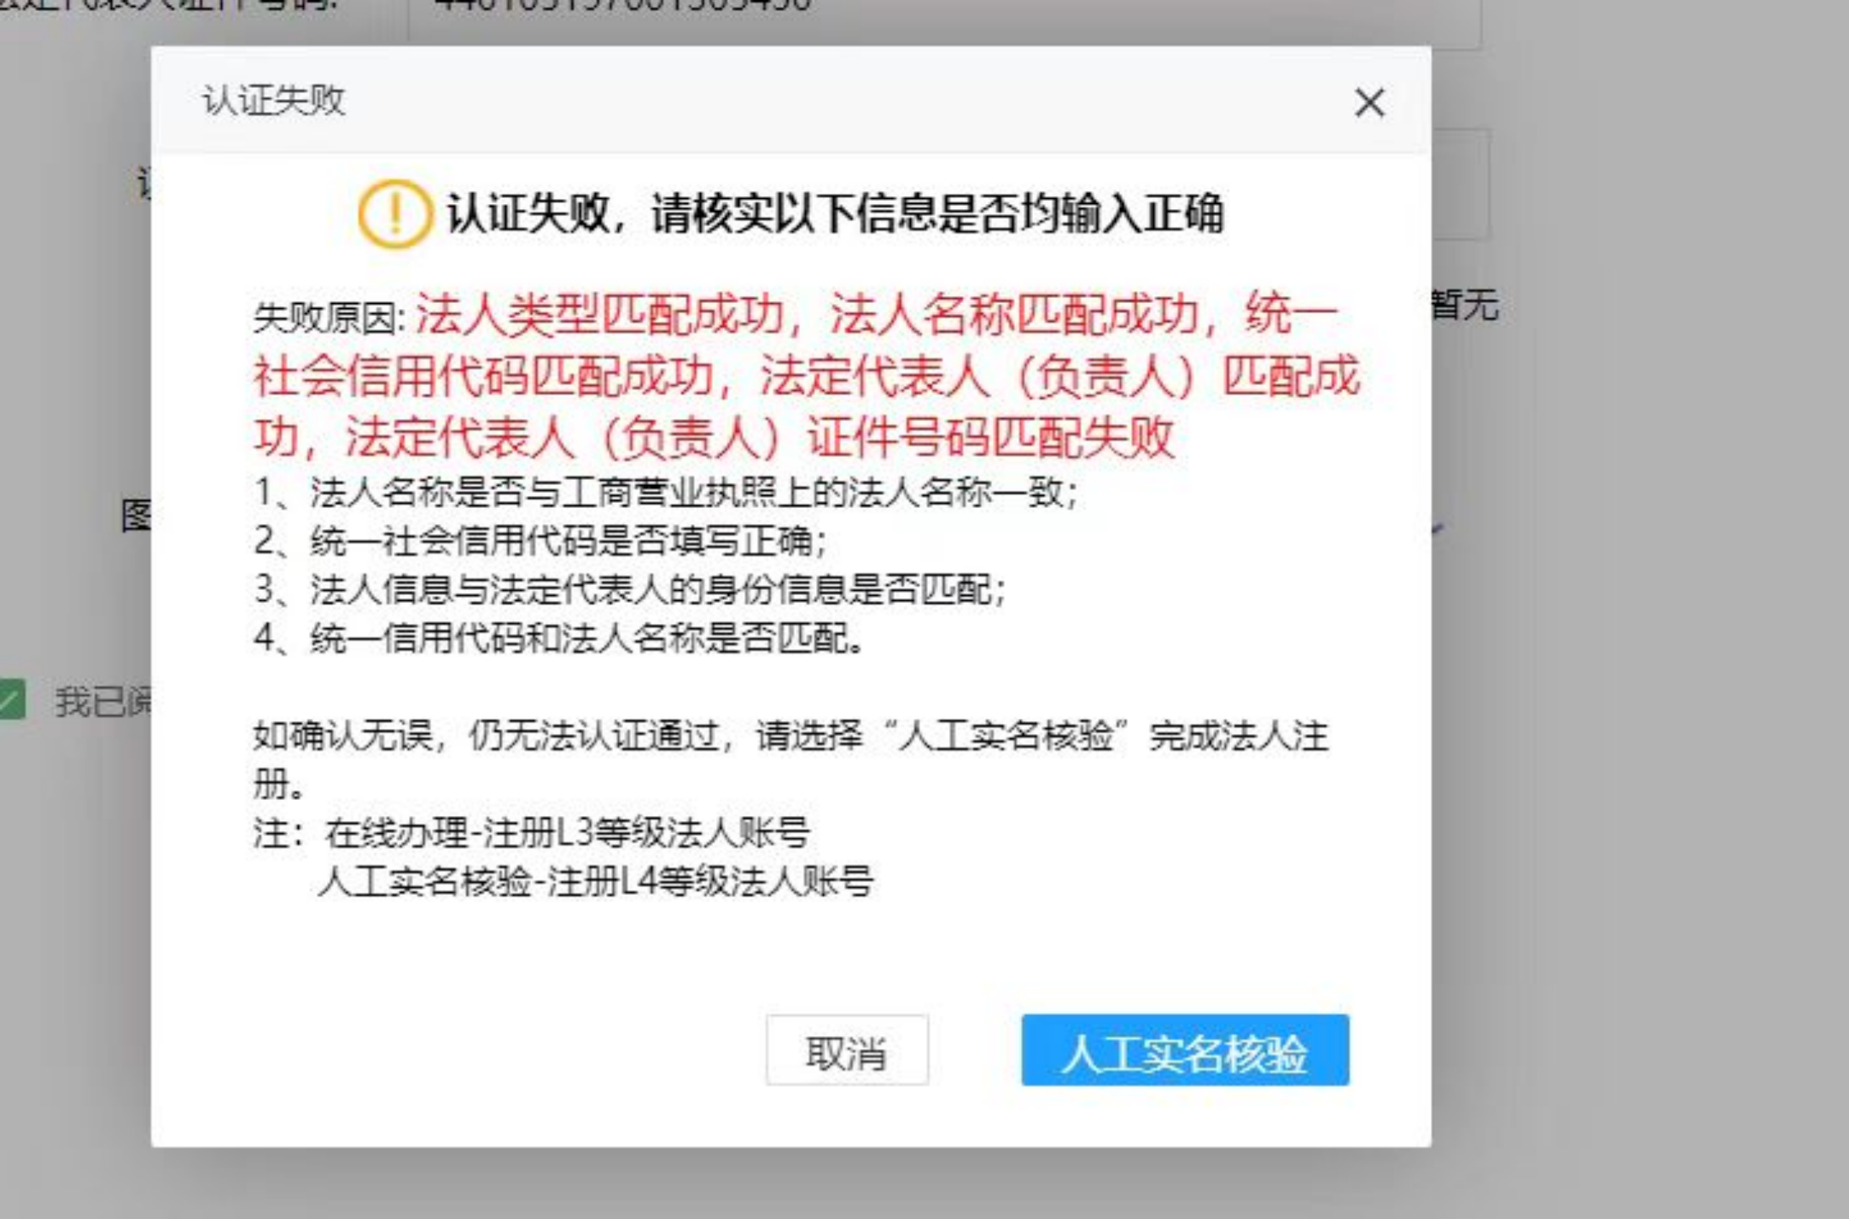Select item 4 统一信用代码和法人名称是否匹配
This screenshot has height=1219, width=1849.
559,637
